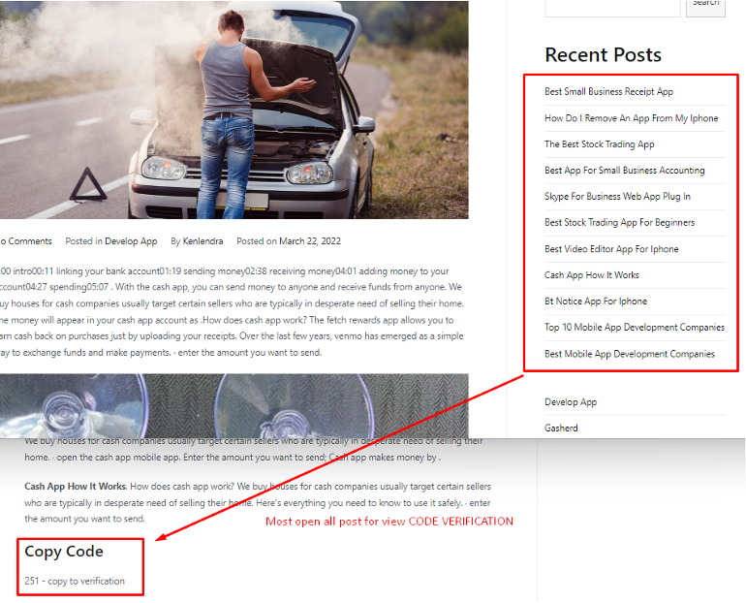
Task: Open 'Best Video Editor App For Iphone' link
Action: pyautogui.click(x=611, y=249)
